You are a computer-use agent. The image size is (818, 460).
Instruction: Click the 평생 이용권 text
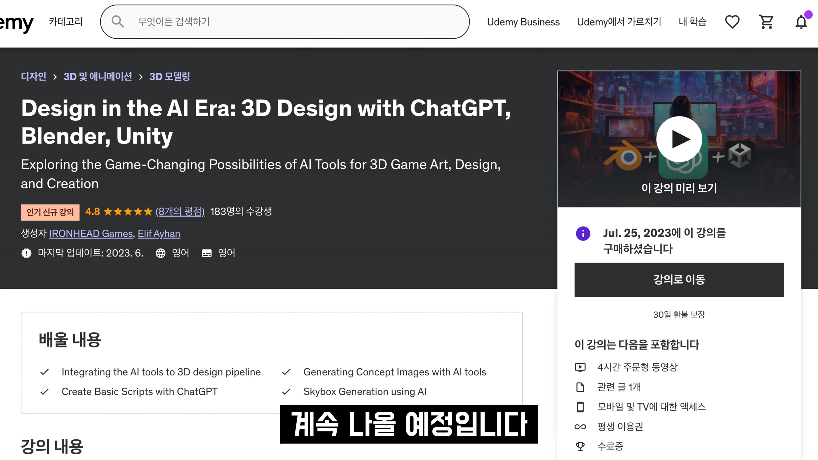620,427
